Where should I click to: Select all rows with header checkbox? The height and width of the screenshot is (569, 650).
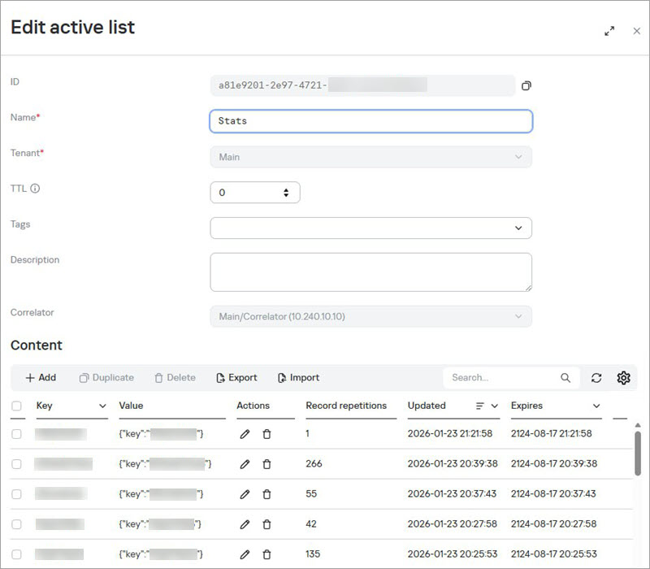point(16,406)
